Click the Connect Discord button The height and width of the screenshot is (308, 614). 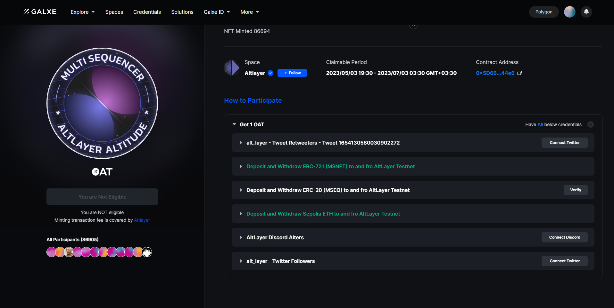[x=565, y=237]
